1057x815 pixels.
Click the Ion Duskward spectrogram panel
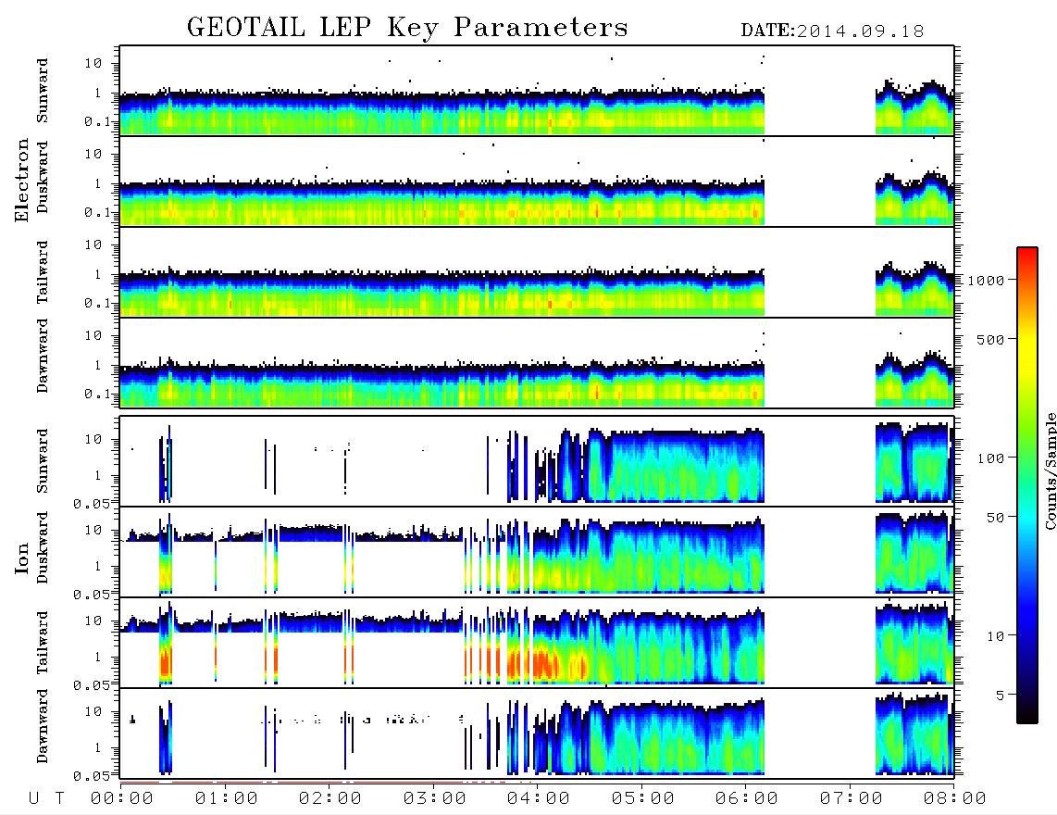[537, 552]
